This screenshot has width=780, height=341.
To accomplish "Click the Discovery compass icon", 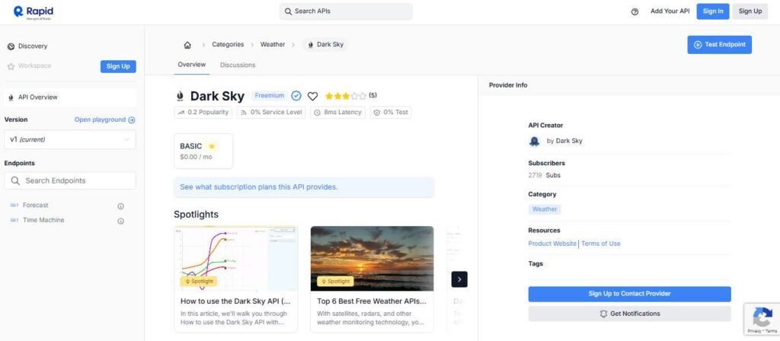I will tap(11, 46).
